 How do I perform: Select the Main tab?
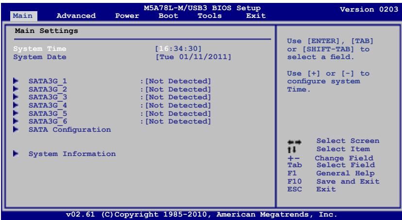[23, 16]
